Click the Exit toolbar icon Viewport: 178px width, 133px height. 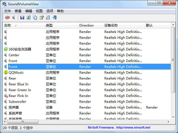[55, 17]
